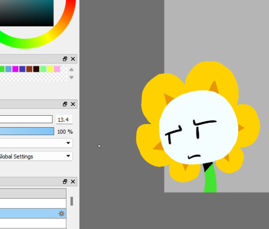This screenshot has width=269, height=229.
Task: Select the highlighted blue layer row
Action: (x=33, y=214)
